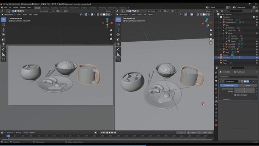Select Catmull-Clark subdivision type button
The height and width of the screenshot is (146, 259).
[229, 86]
